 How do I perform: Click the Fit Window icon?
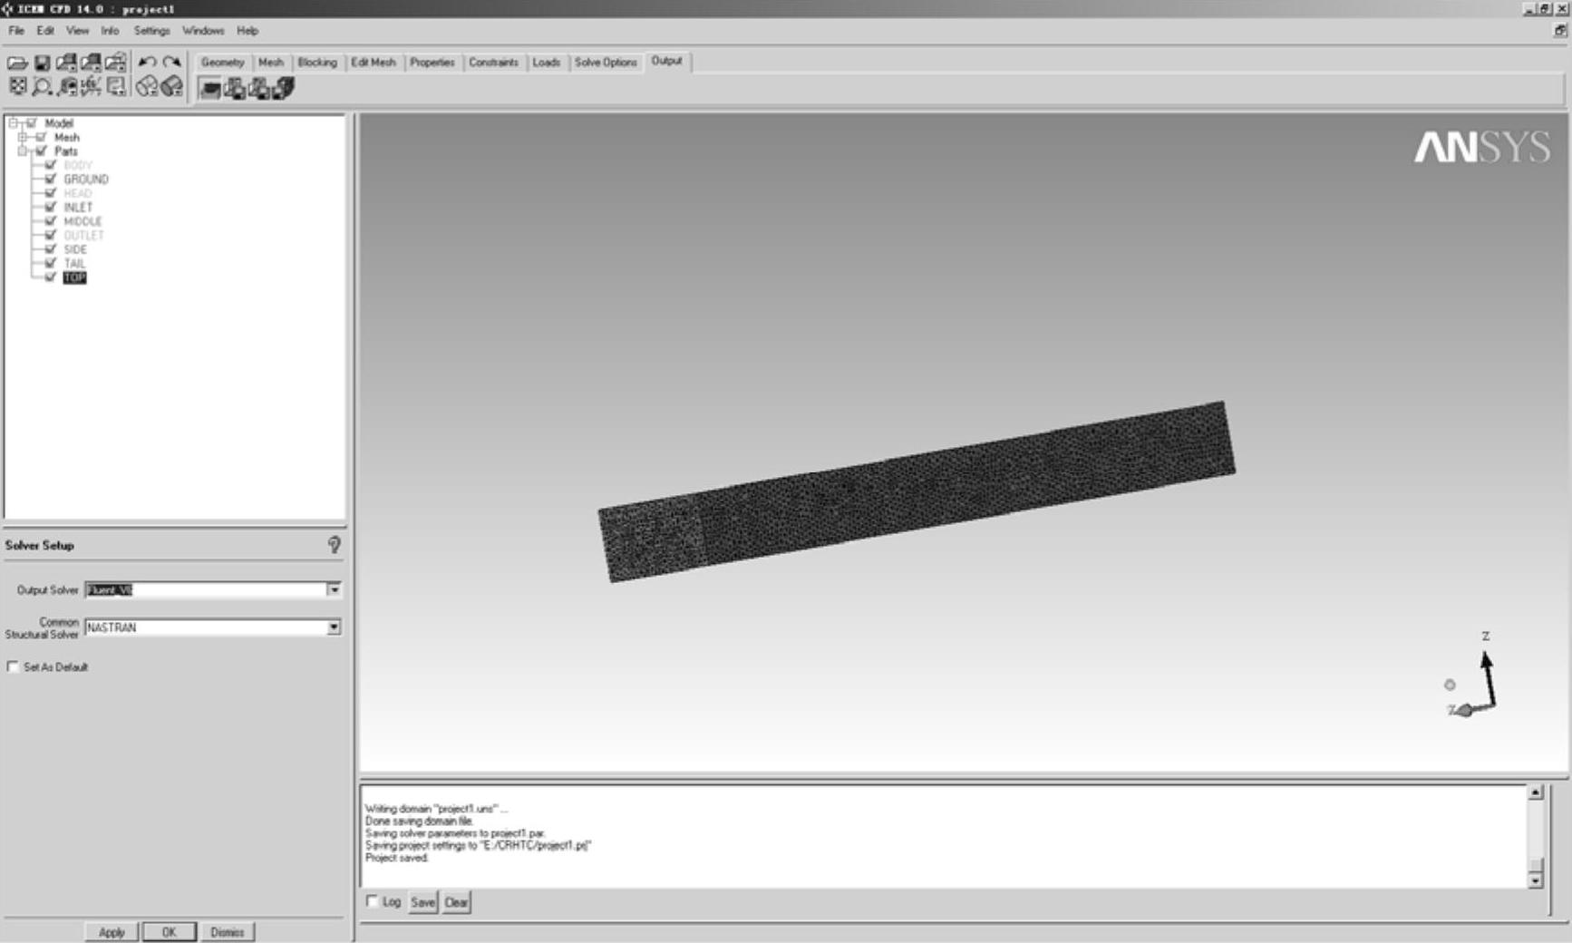pyautogui.click(x=17, y=87)
